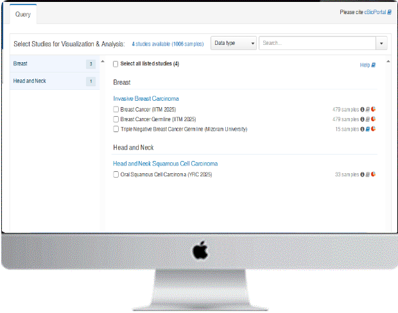The width and height of the screenshot is (398, 313).
Task: Check the Select all listed studies box
Action: pyautogui.click(x=116, y=64)
